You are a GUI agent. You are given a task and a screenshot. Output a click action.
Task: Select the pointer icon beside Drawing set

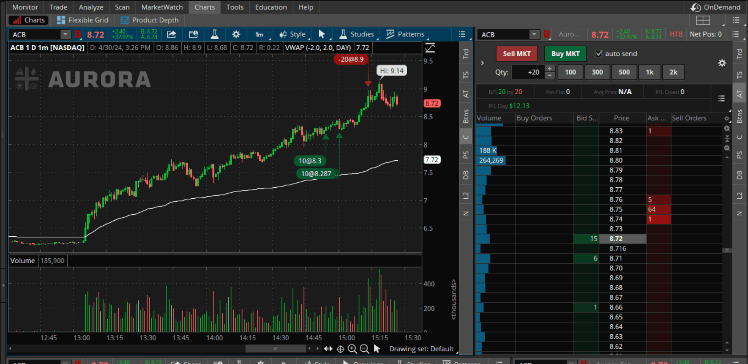click(x=377, y=349)
